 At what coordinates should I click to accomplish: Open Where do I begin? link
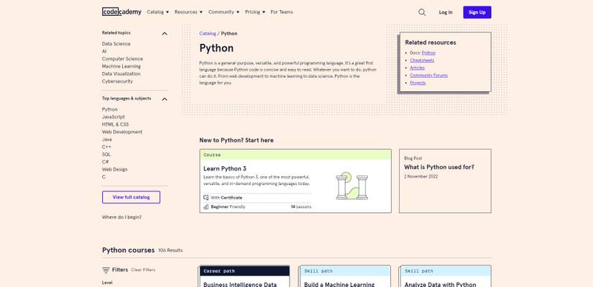click(121, 217)
